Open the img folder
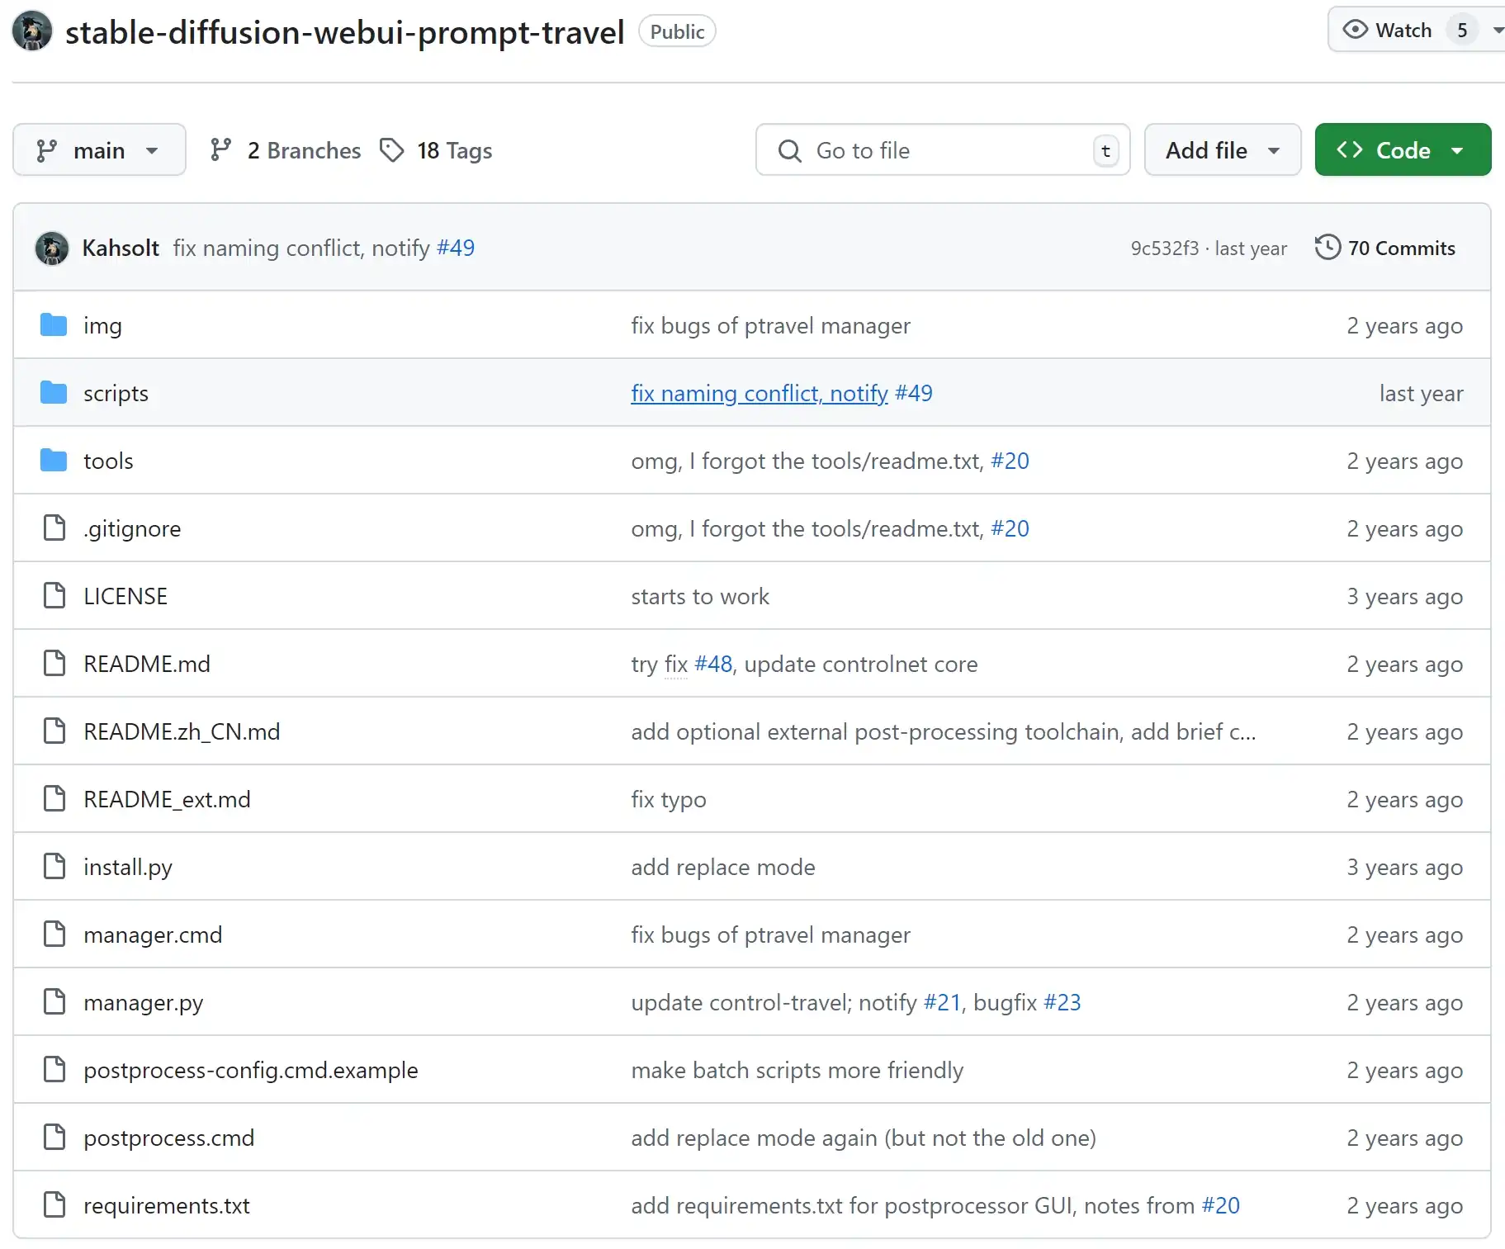 pos(102,325)
